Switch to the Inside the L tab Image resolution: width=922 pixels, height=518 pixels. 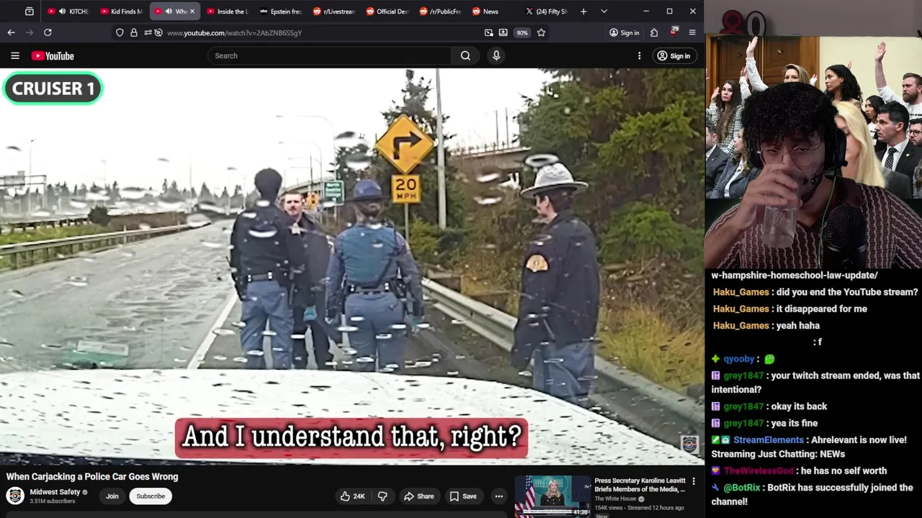228,12
